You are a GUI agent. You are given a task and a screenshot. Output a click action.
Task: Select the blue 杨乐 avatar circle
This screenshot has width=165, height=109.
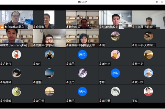[82, 92]
